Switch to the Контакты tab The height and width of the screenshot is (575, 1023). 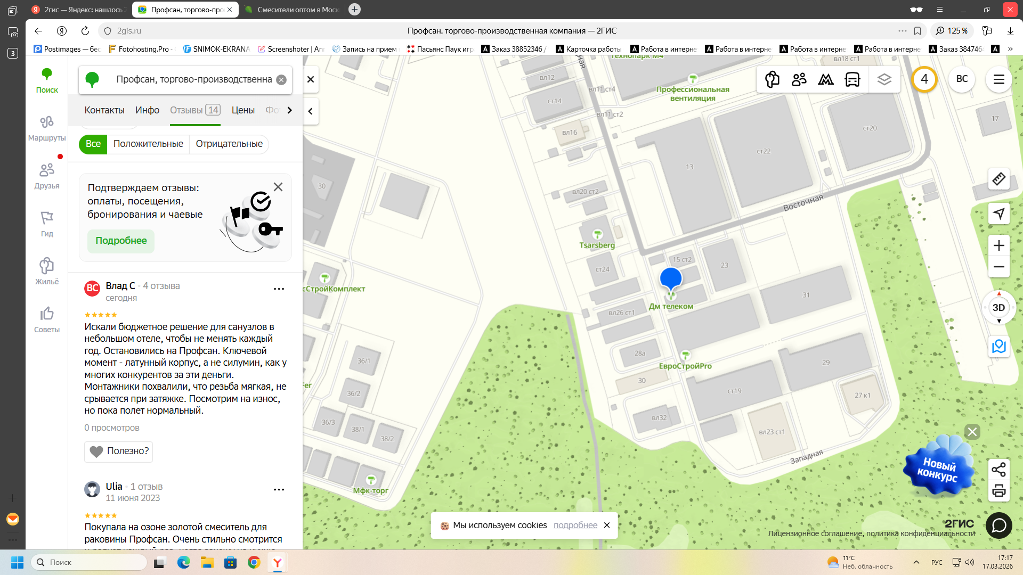(x=104, y=110)
